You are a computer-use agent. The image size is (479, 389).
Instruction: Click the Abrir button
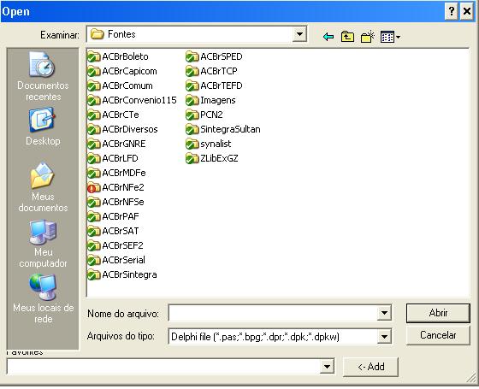pyautogui.click(x=438, y=313)
